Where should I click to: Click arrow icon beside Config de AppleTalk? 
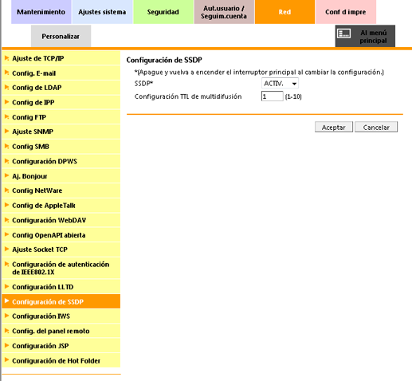(7, 205)
